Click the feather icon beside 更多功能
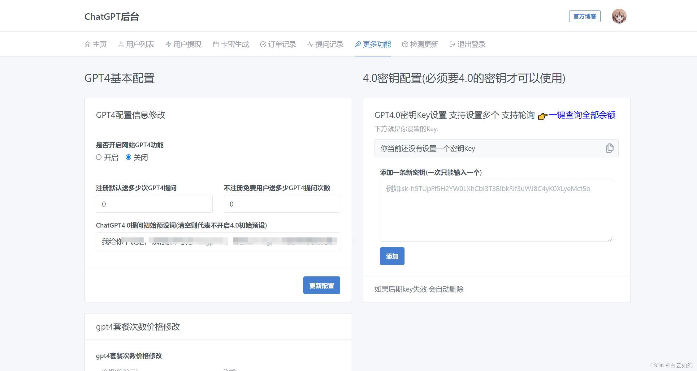This screenshot has height=371, width=697. tap(358, 45)
